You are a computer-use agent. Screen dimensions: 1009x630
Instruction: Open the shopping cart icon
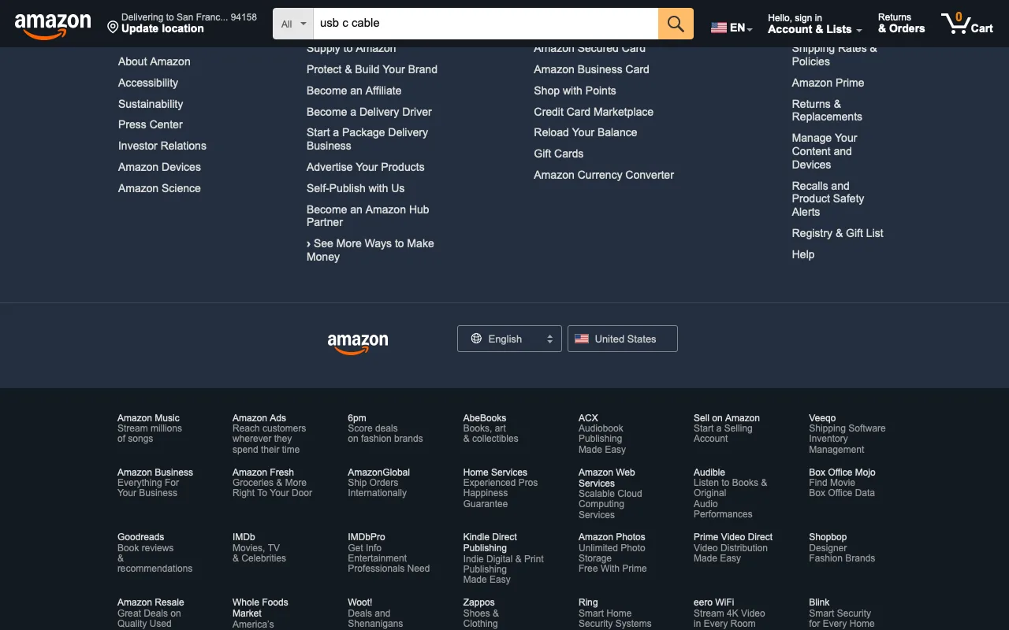967,24
